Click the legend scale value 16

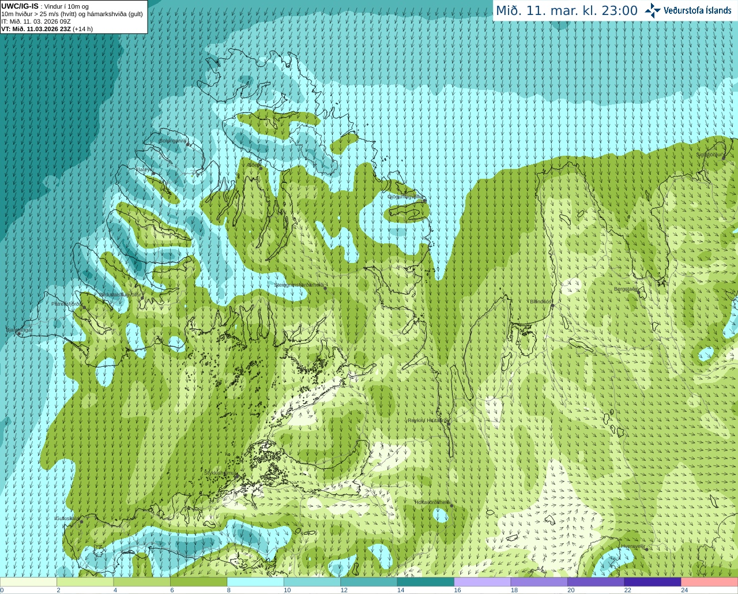457,590
